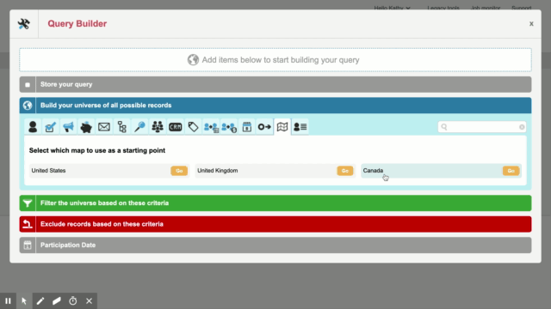Image resolution: width=551 pixels, height=309 pixels.
Task: Select the piggy bank donations icon
Action: [x=86, y=127]
